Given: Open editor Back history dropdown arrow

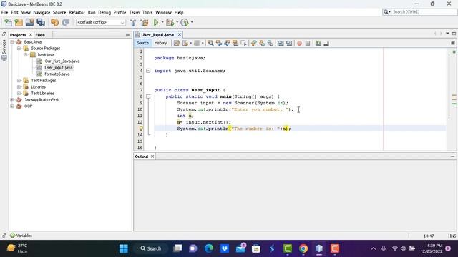Looking at the screenshot, I should tap(190, 43).
